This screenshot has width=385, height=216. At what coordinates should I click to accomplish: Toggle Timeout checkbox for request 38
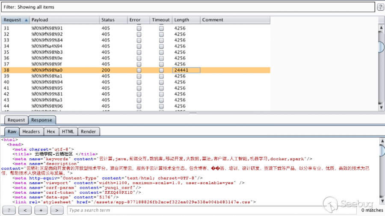[x=161, y=70]
